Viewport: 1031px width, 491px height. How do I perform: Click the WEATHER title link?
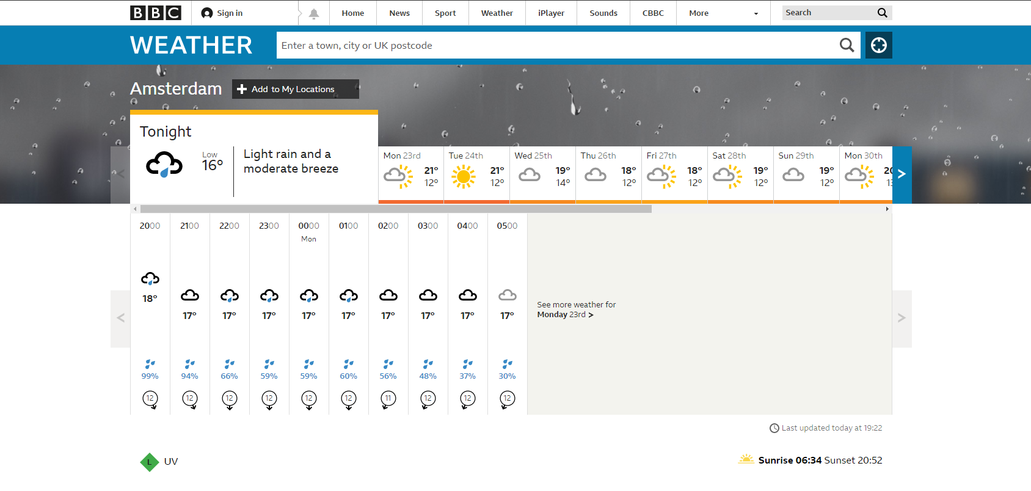pos(191,45)
